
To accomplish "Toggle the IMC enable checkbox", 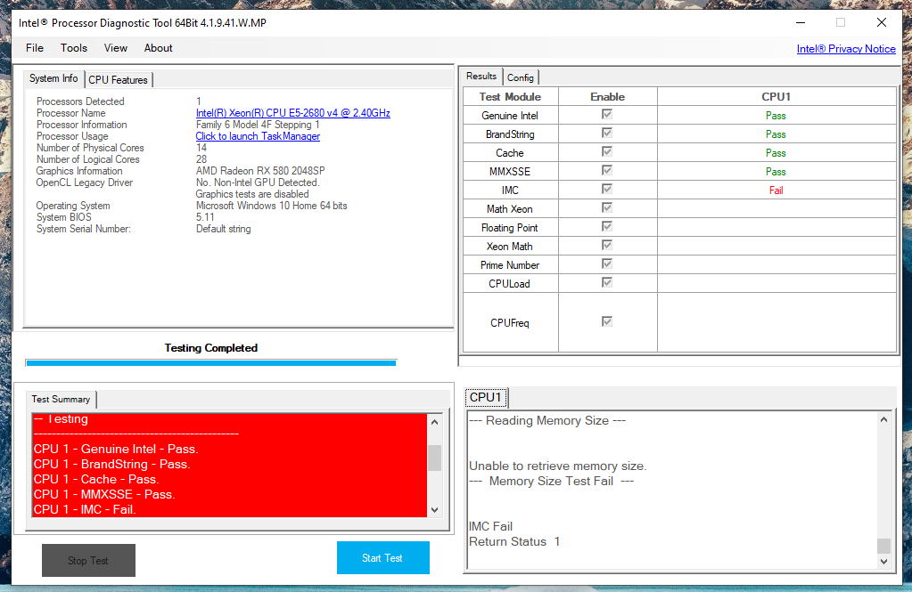I will (x=606, y=189).
